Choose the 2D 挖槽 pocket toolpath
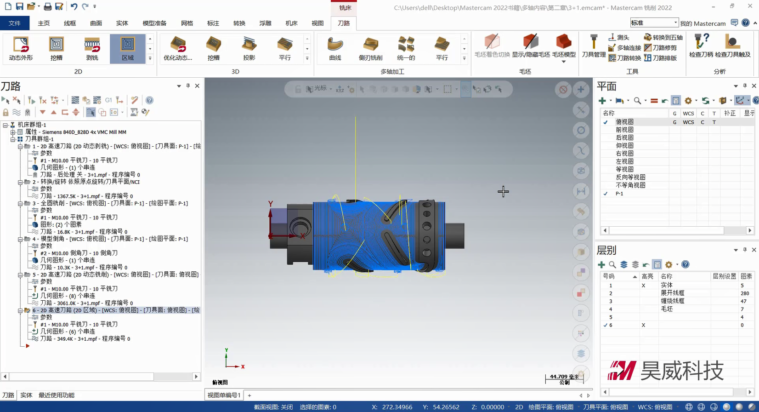The image size is (759, 412). [57, 48]
